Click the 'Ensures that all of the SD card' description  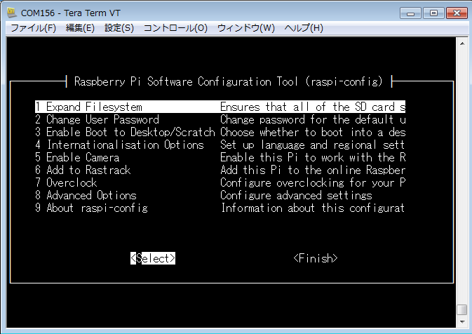click(x=313, y=107)
